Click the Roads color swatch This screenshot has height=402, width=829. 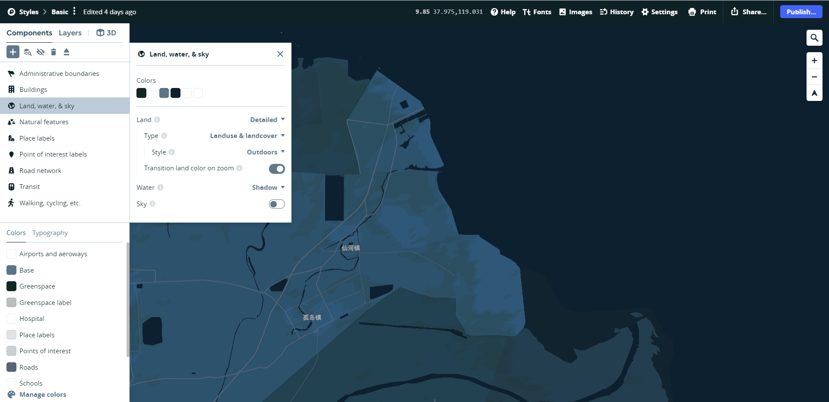click(x=12, y=367)
